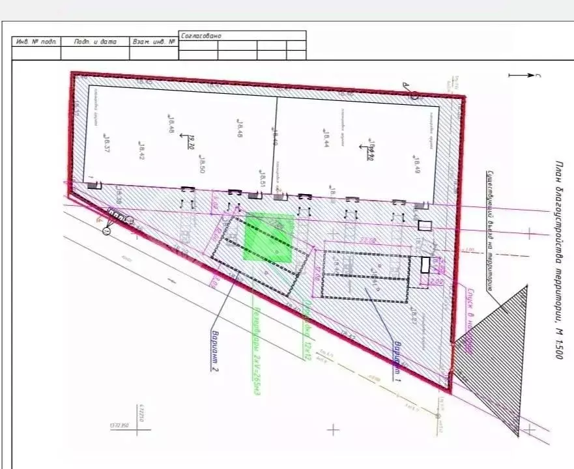Click elevation mark 18.51

(x=262, y=178)
